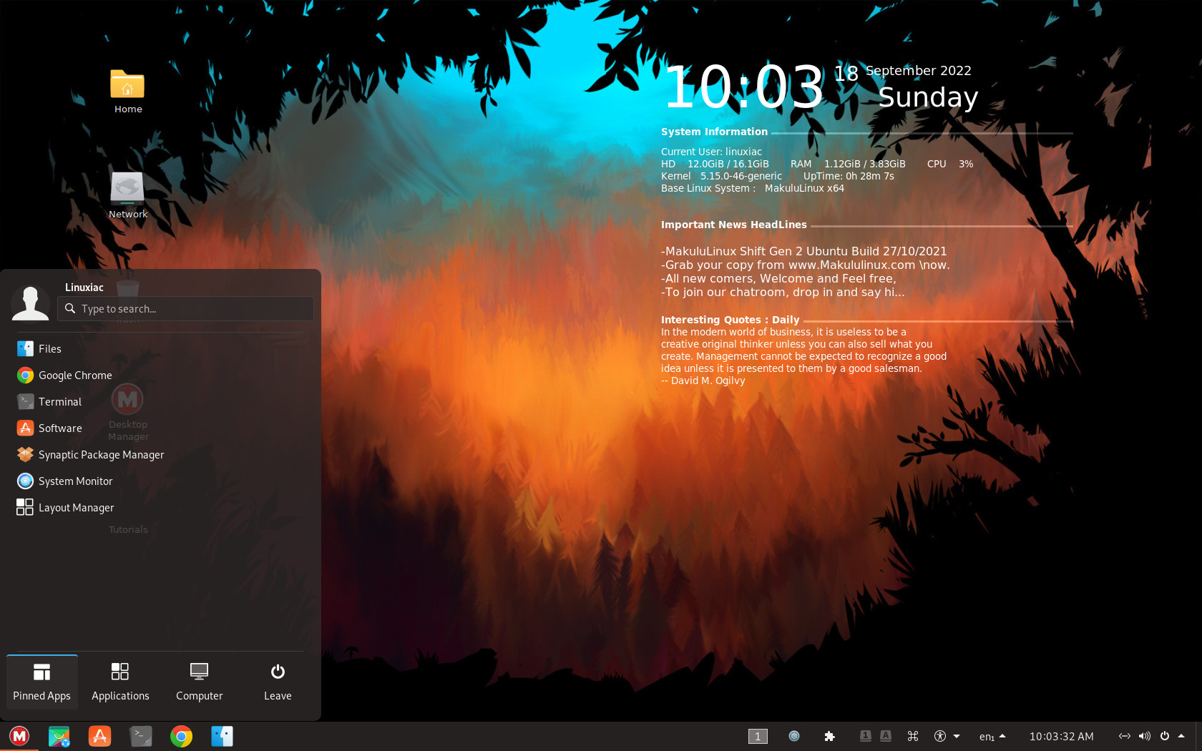Viewport: 1202px width, 751px height.
Task: Click 'Current User: linuxiac' text
Action: tap(711, 152)
